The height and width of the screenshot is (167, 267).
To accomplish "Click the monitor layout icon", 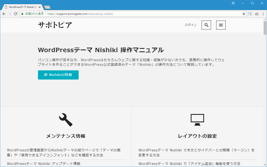I will (x=197, y=120).
